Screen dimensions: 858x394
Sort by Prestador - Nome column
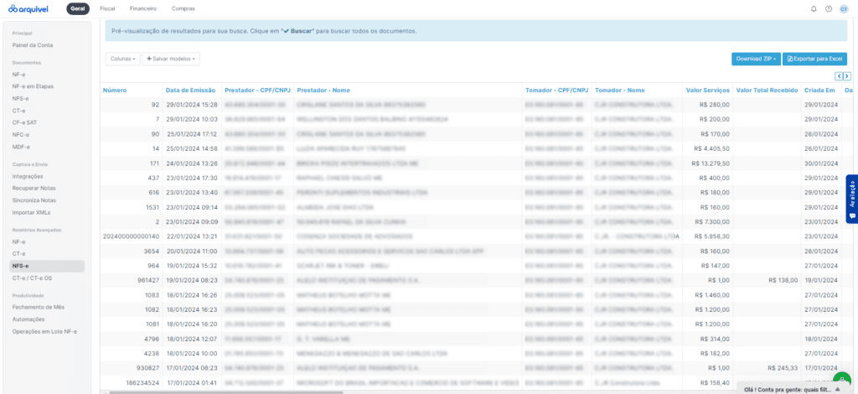323,91
